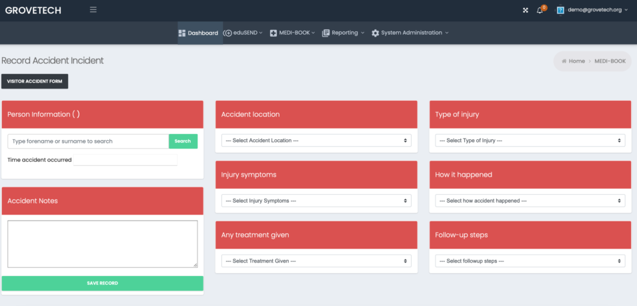Open the Select Treatment Given dropdown
The width and height of the screenshot is (637, 306).
tap(316, 261)
